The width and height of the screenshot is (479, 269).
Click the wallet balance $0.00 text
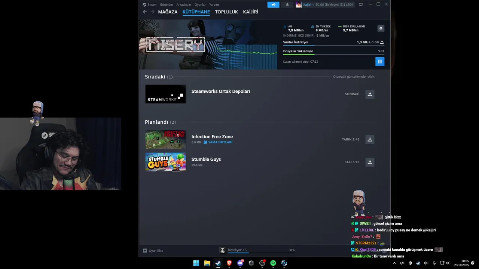[334, 4]
